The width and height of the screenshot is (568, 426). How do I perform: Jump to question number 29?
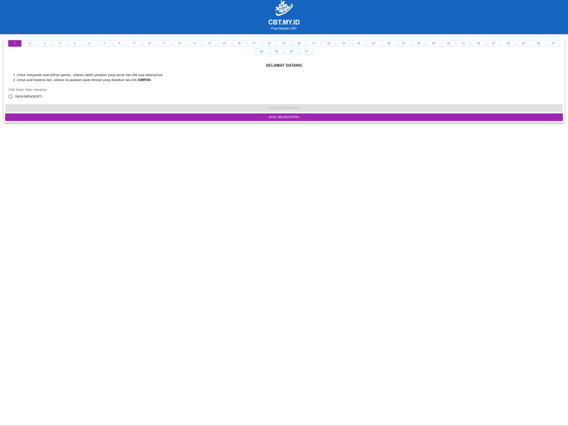point(433,43)
